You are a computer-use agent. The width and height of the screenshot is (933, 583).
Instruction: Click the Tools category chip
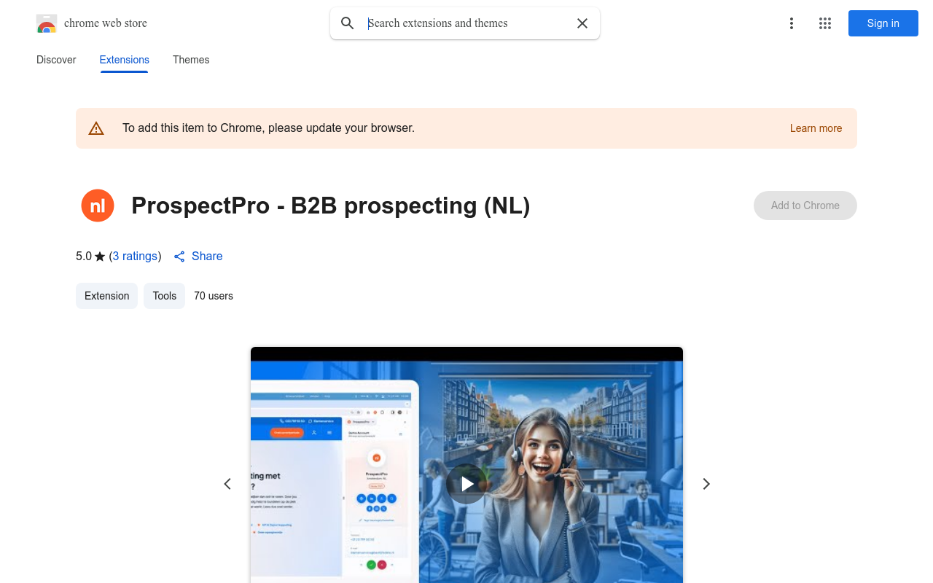coord(165,296)
